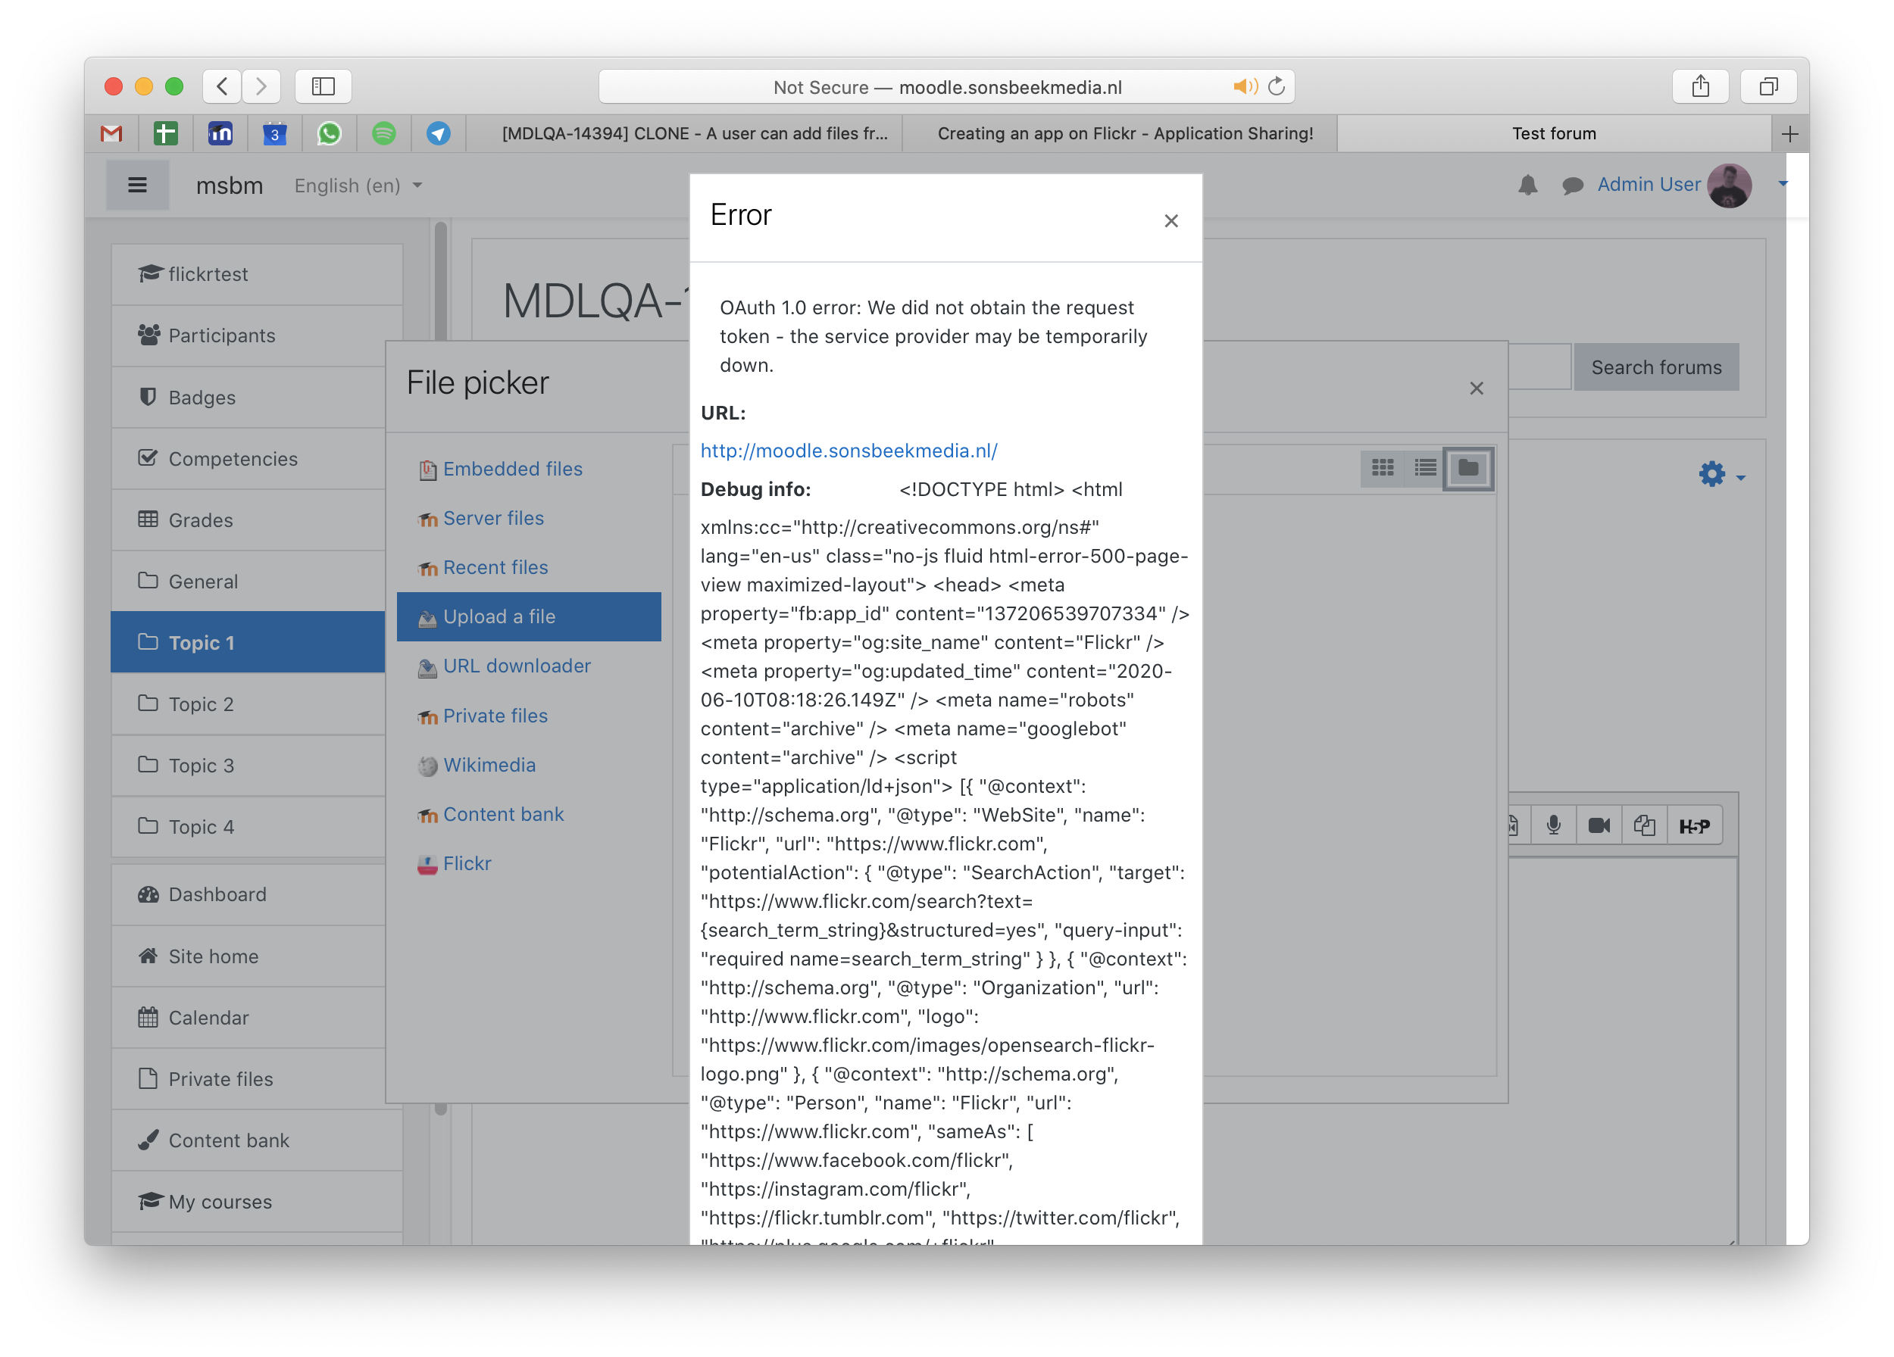Open the Google Calendar pinned tab
The height and width of the screenshot is (1357, 1894).
click(275, 133)
